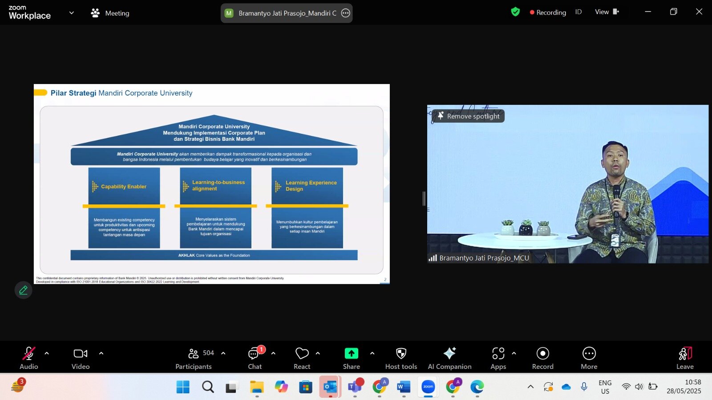Open View layout menu
The width and height of the screenshot is (712, 400).
point(607,12)
